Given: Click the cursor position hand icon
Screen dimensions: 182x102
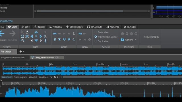Looking at the screenshot, I should pos(74,34).
